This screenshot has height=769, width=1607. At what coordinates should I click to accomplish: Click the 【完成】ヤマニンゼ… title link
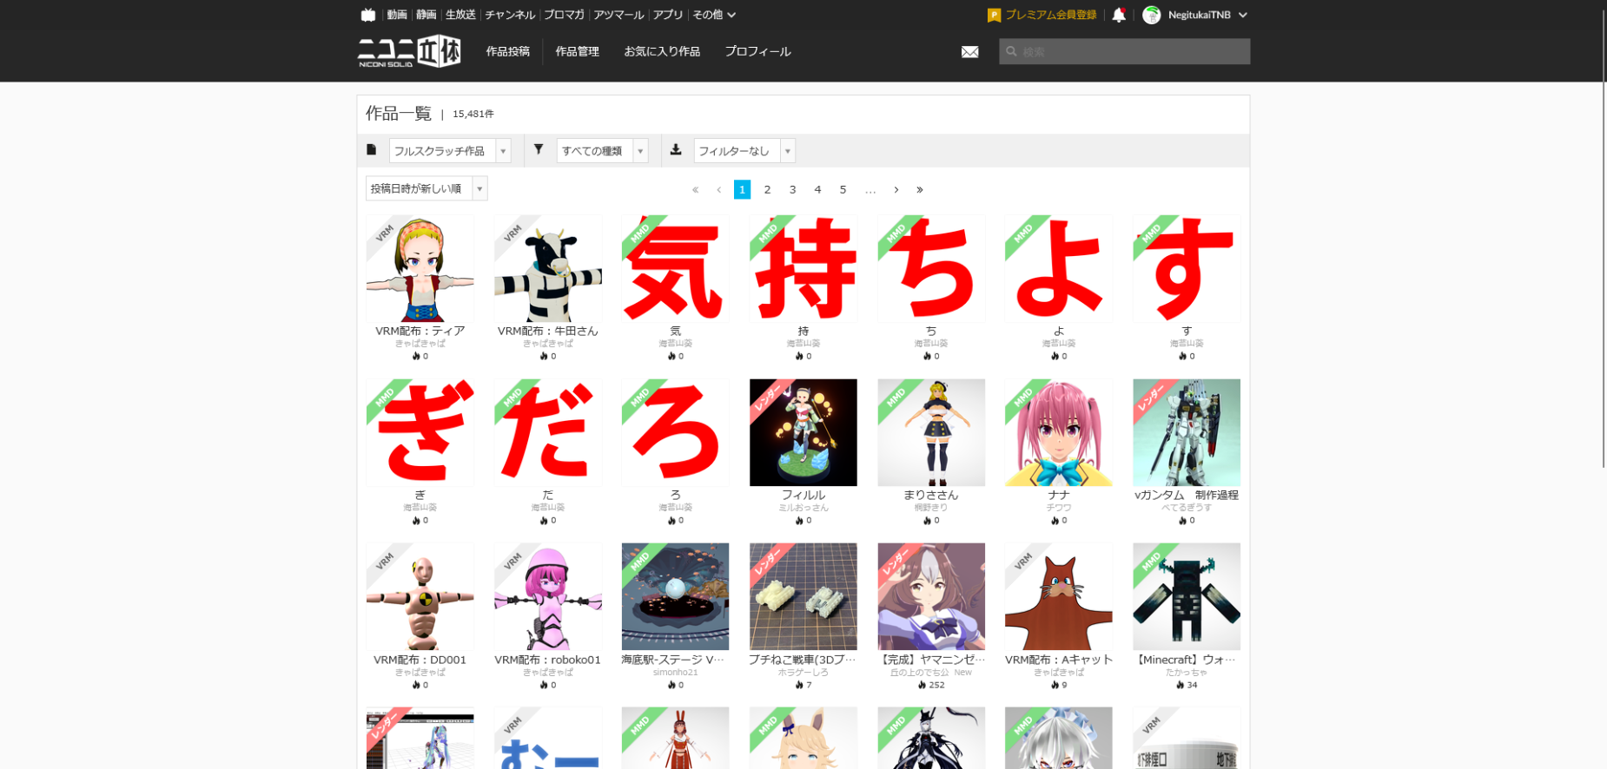[931, 660]
